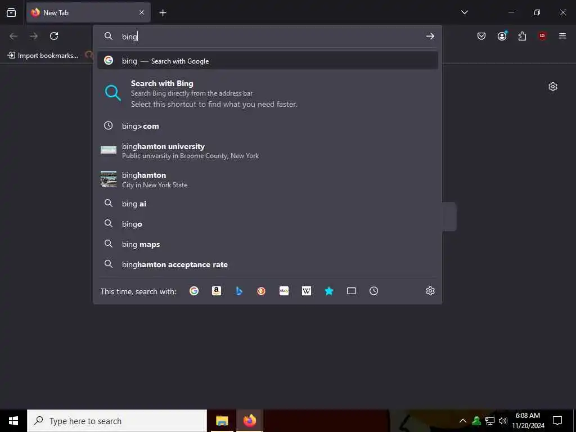Open the application hamburger menu
This screenshot has width=576, height=432.
click(562, 36)
